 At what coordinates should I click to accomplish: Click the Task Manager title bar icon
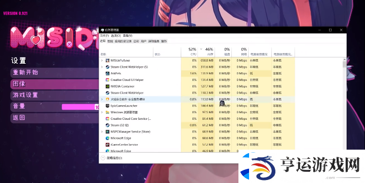(102, 30)
